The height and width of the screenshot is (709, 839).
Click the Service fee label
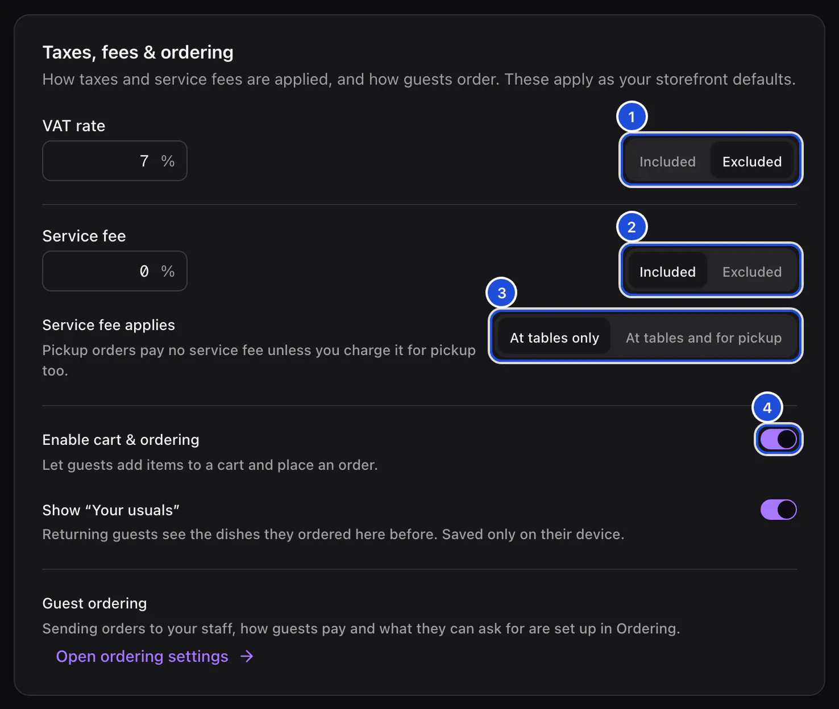pos(84,236)
